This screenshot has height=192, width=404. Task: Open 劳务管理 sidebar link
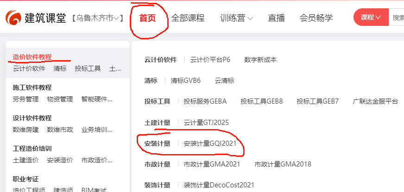point(26,99)
